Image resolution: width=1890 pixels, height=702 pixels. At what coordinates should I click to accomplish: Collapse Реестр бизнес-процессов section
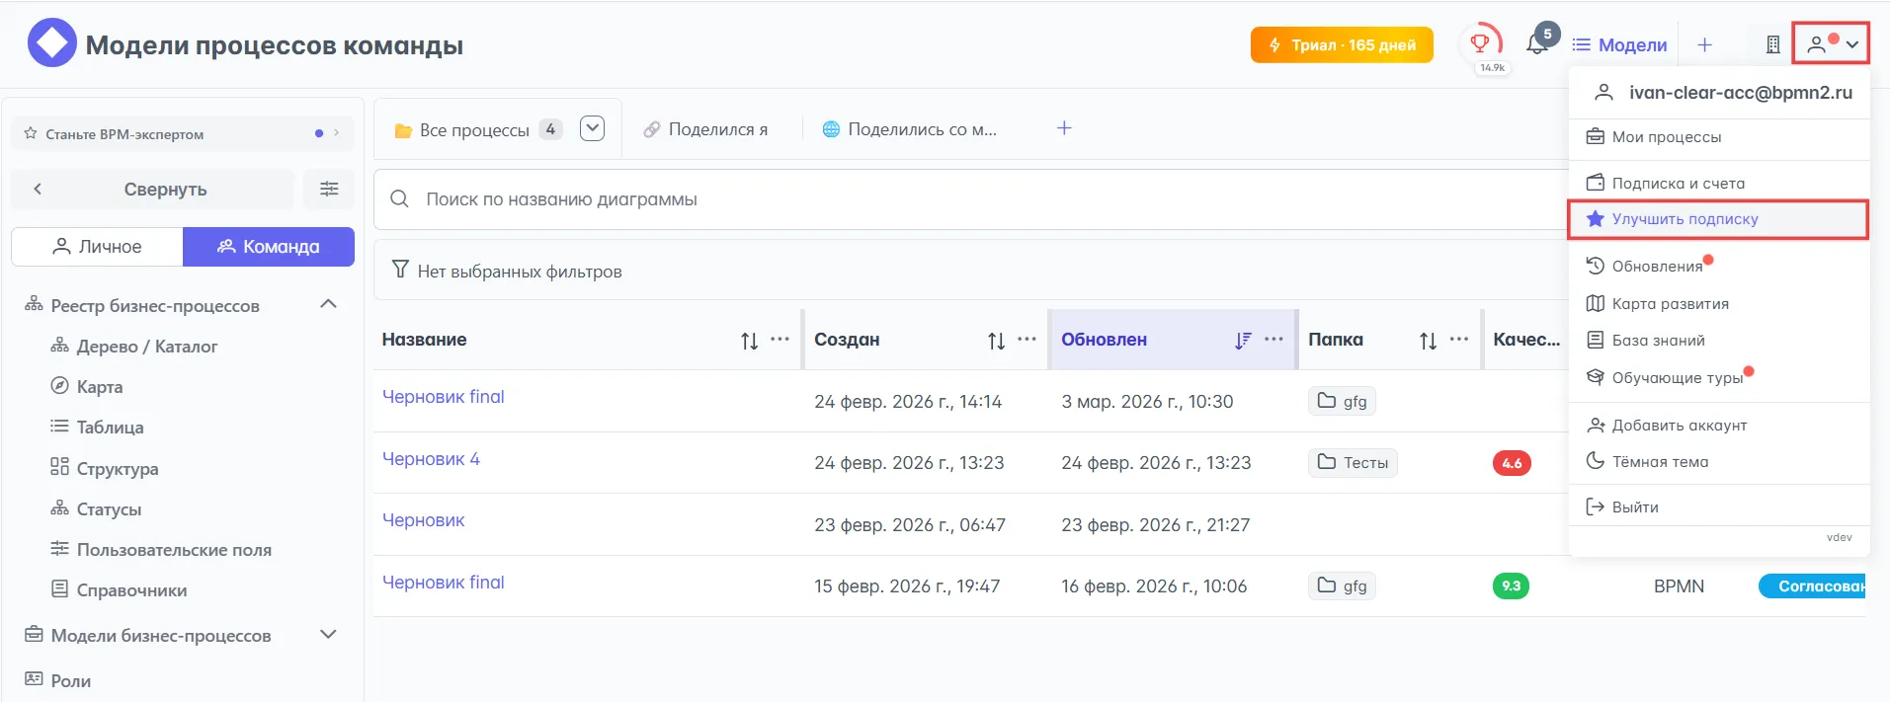click(329, 304)
